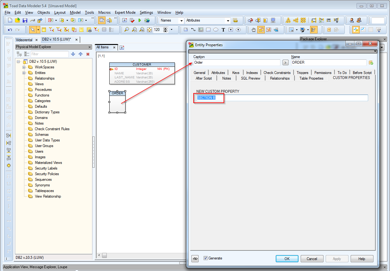Click the percent button beside Generate
Screen dimensions: 390x271
(195, 259)
